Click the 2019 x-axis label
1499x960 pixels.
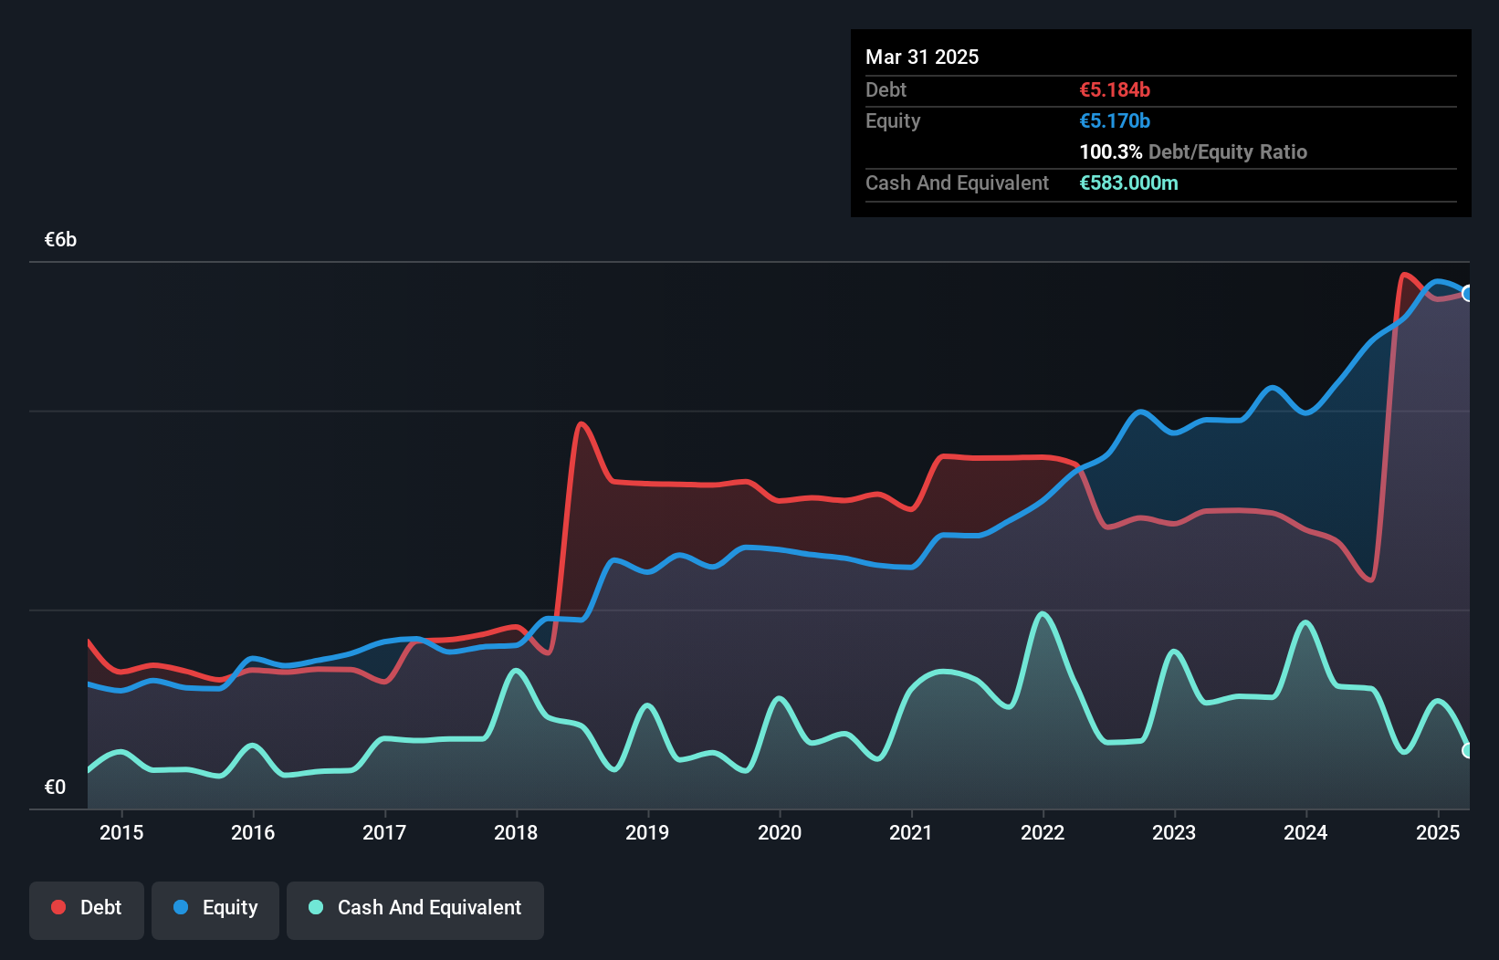[647, 832]
